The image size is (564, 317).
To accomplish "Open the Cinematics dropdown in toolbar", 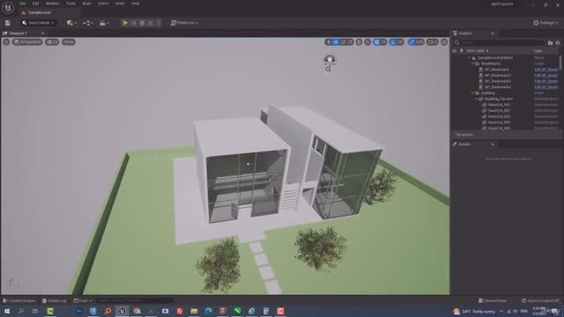I will click(104, 23).
